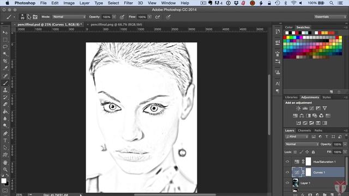Add a Hue/Saturation adjustment icon

pos(295,115)
